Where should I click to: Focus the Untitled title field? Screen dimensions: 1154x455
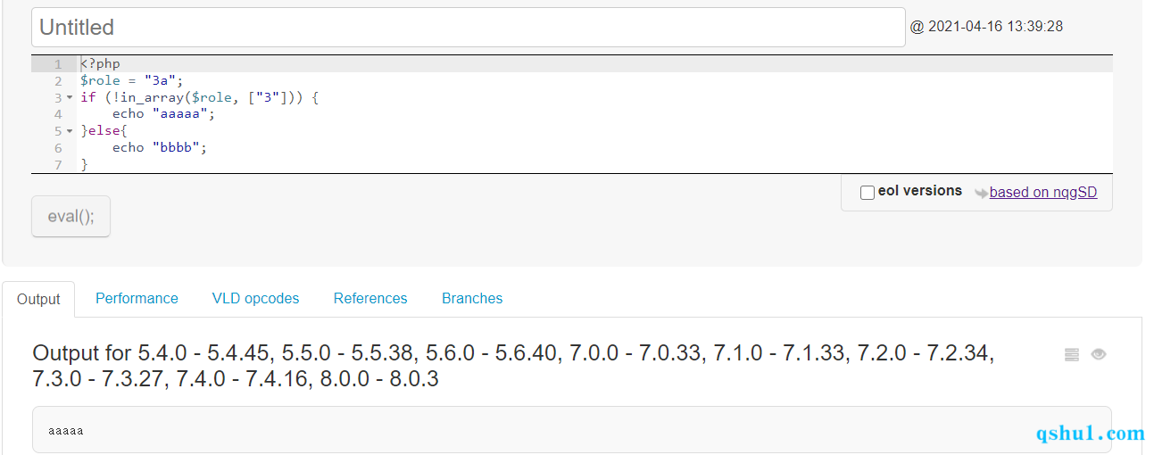point(468,28)
